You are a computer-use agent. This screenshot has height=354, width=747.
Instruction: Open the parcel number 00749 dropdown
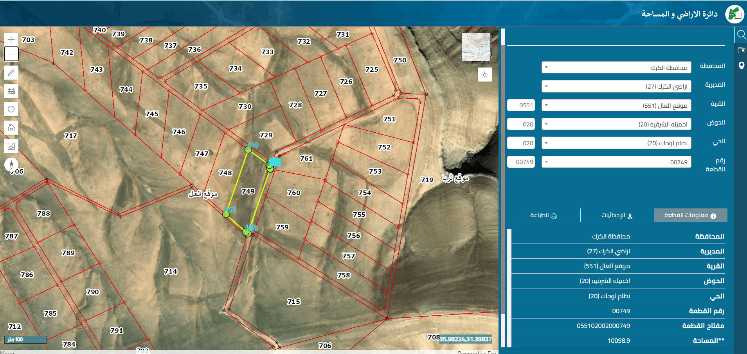[616, 162]
